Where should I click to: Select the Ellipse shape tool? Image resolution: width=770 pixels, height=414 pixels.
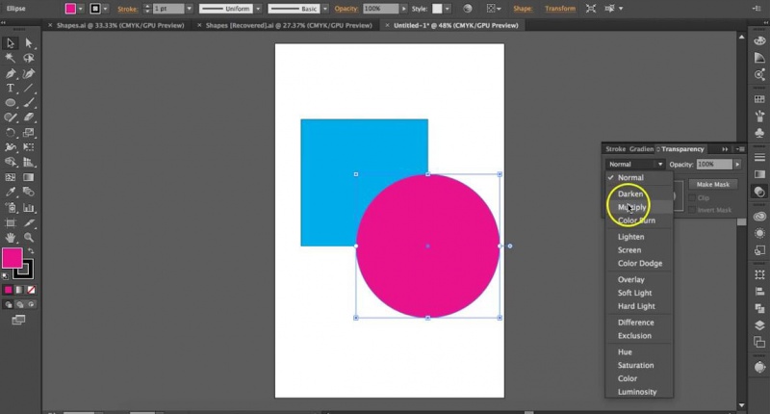pyautogui.click(x=11, y=103)
